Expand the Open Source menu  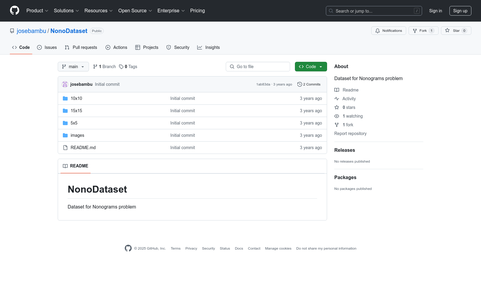[135, 11]
